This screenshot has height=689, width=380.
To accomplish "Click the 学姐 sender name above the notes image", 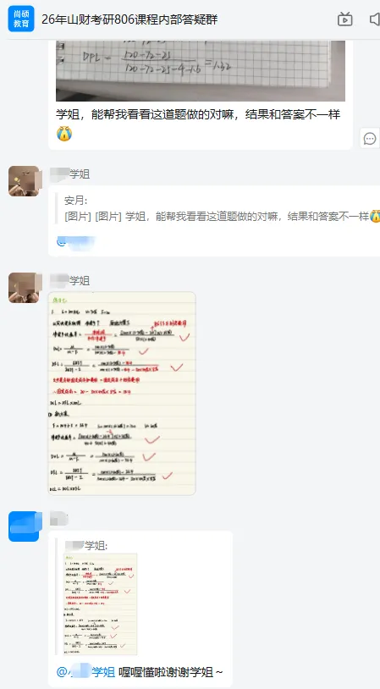I will click(70, 281).
